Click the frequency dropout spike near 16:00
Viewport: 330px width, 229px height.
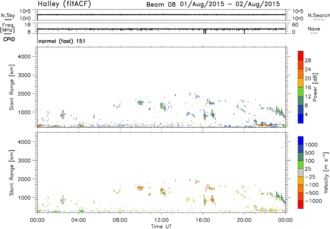pyautogui.click(x=205, y=31)
